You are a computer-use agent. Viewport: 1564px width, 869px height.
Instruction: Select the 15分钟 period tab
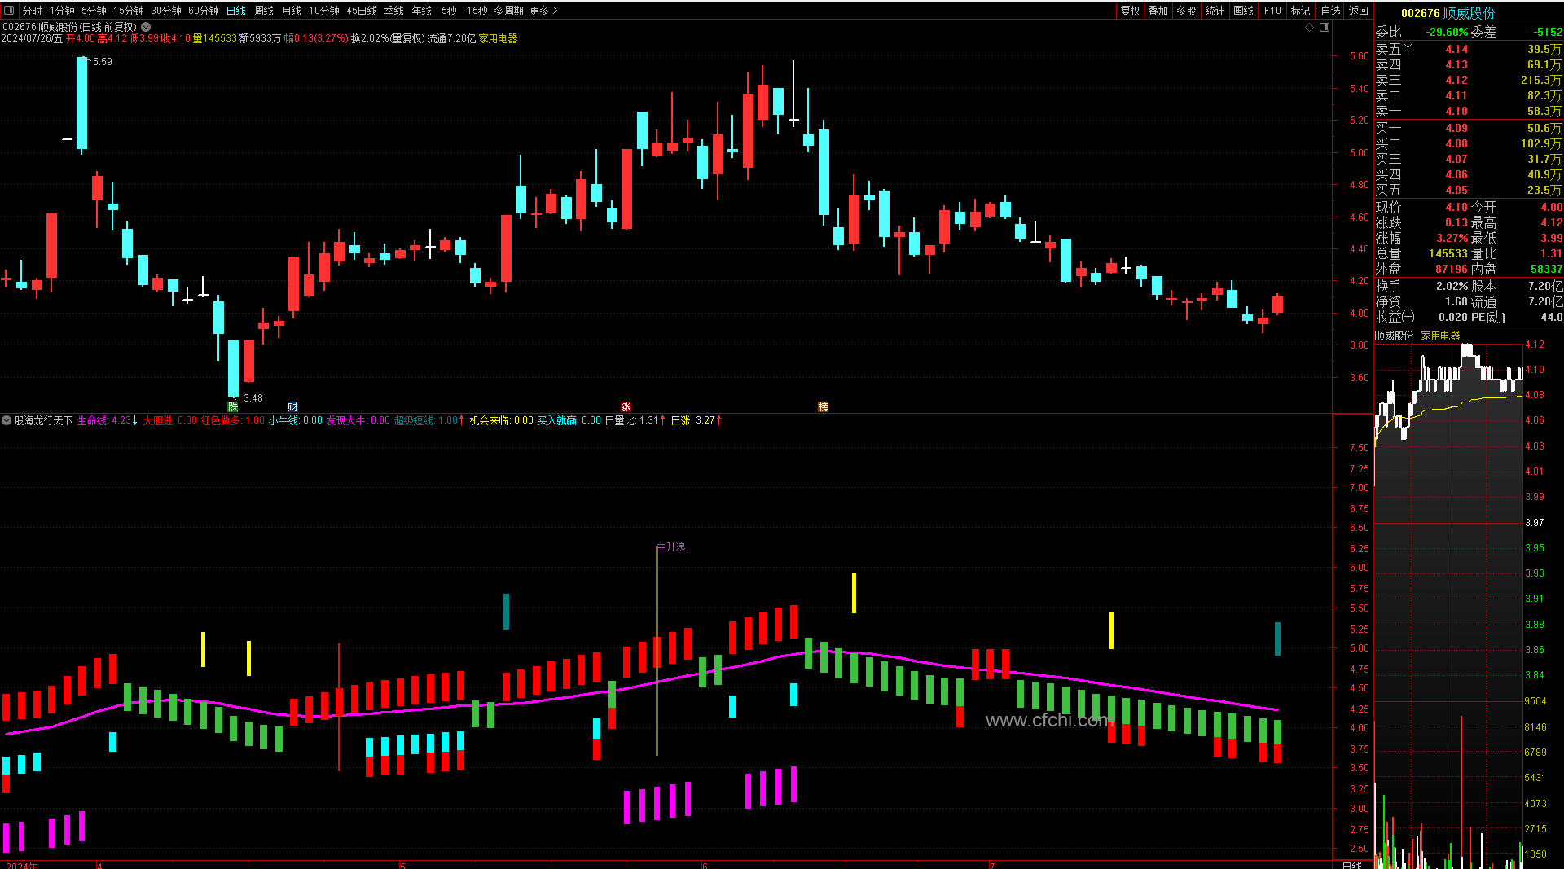[x=129, y=11]
